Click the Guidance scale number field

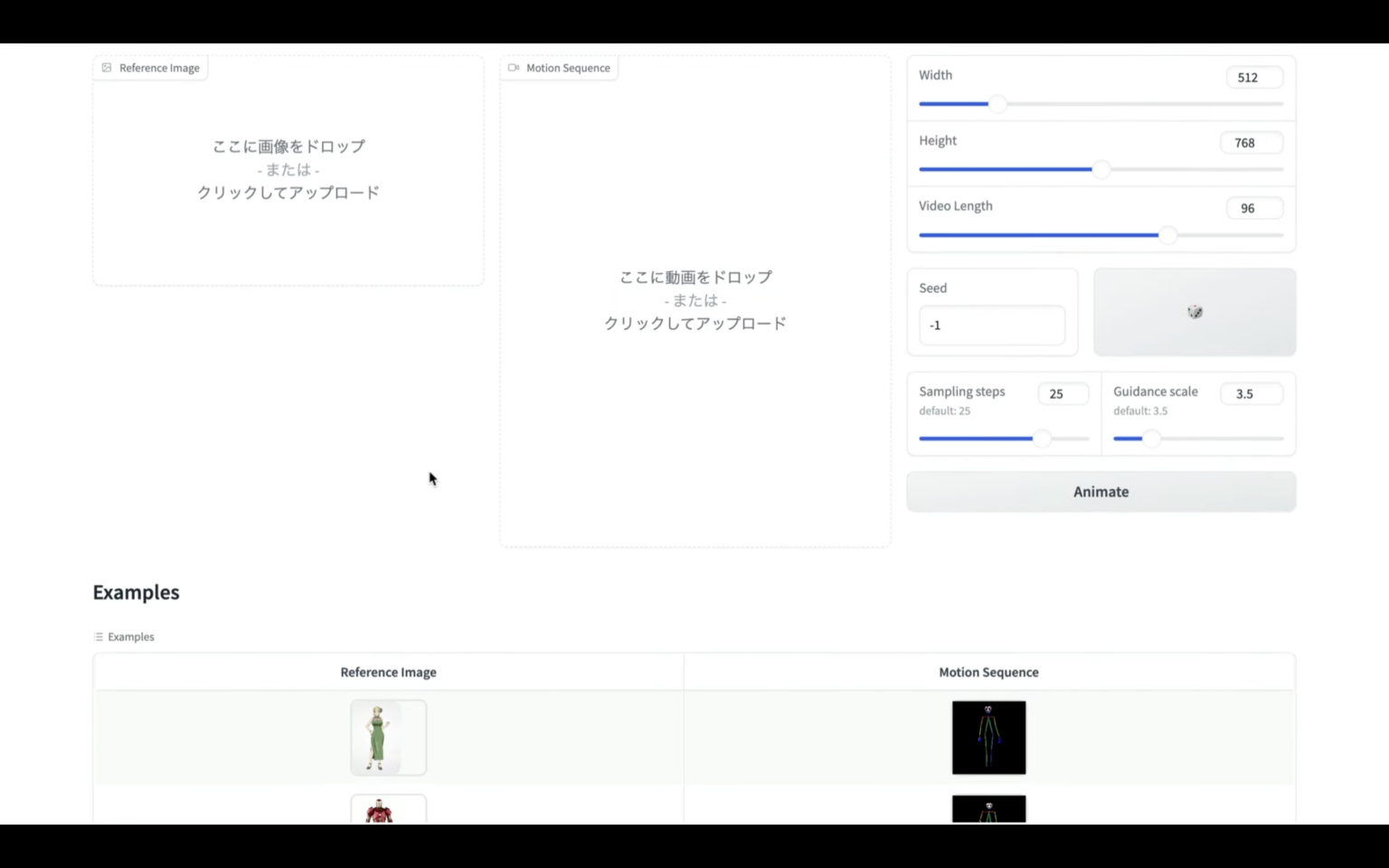tap(1251, 393)
